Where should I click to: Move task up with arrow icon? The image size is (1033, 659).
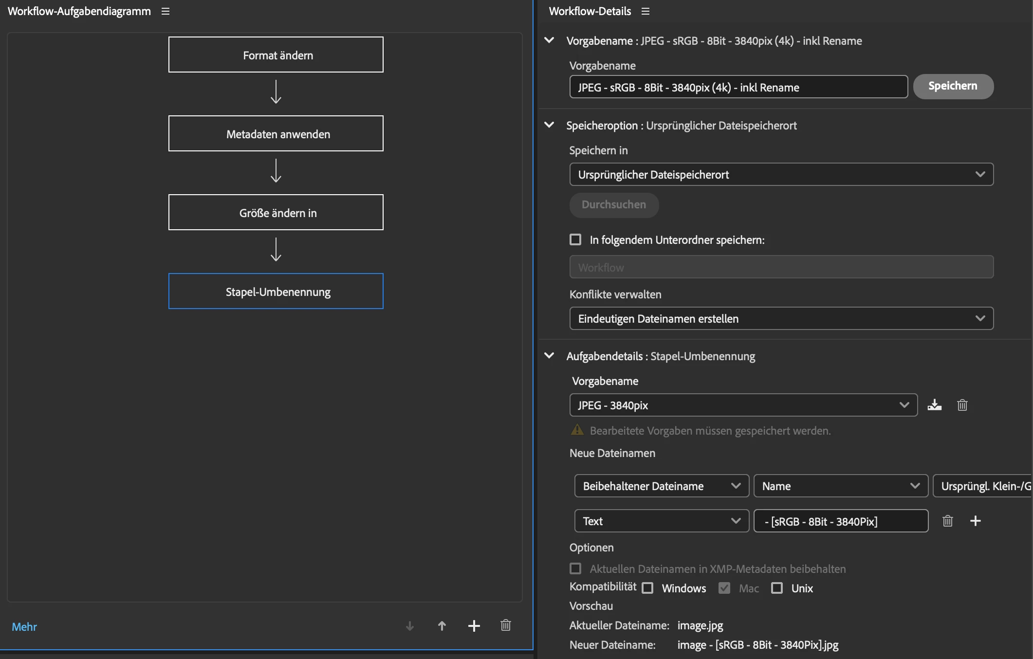442,626
